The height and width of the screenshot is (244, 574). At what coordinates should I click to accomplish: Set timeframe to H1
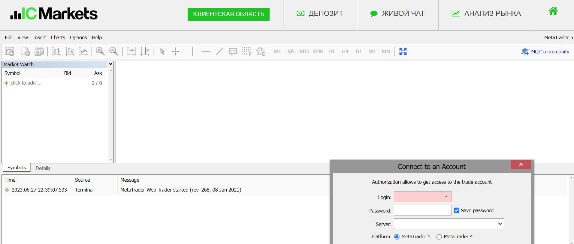coord(331,52)
